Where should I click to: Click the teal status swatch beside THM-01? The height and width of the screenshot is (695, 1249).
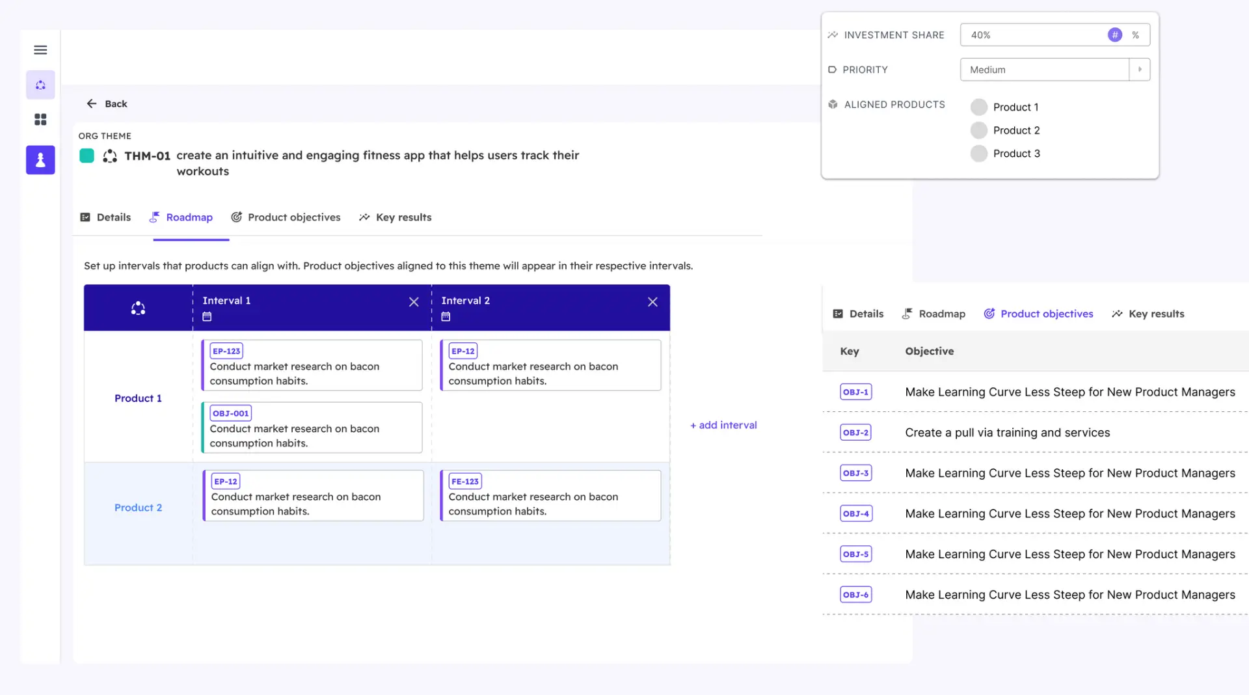click(x=87, y=156)
